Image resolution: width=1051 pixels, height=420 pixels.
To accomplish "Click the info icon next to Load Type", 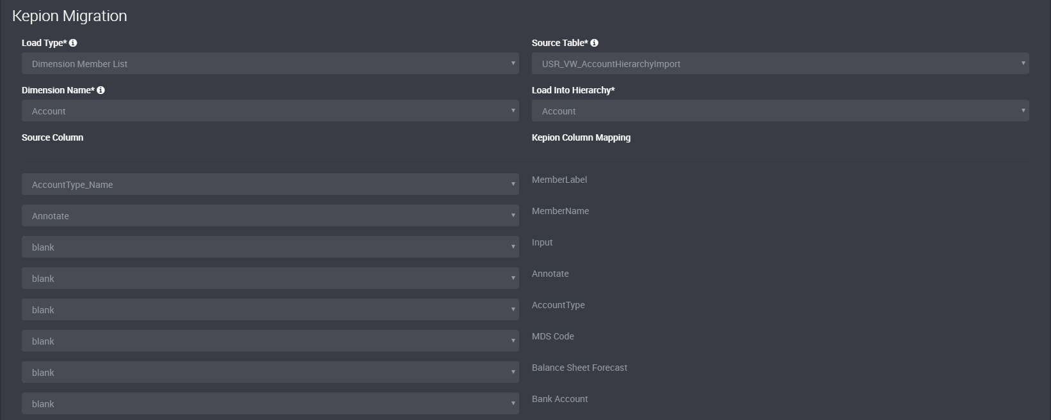I will pyautogui.click(x=73, y=43).
